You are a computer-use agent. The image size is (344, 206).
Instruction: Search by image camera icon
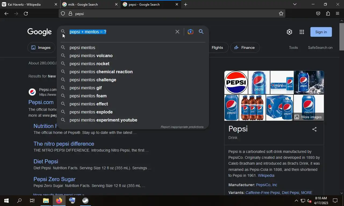click(x=191, y=32)
